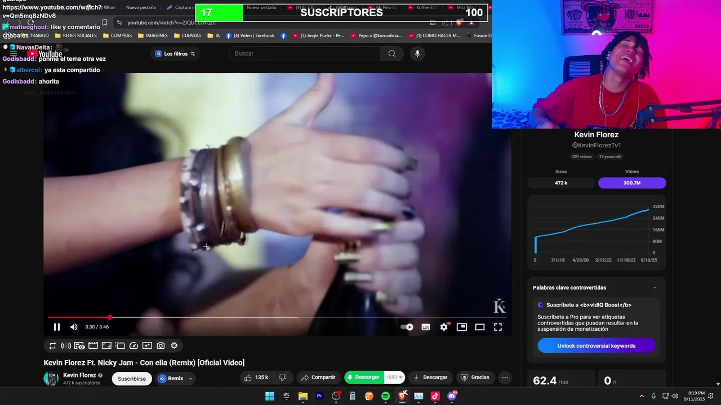
Task: Click the speedometer playback speed icon
Action: (133, 345)
